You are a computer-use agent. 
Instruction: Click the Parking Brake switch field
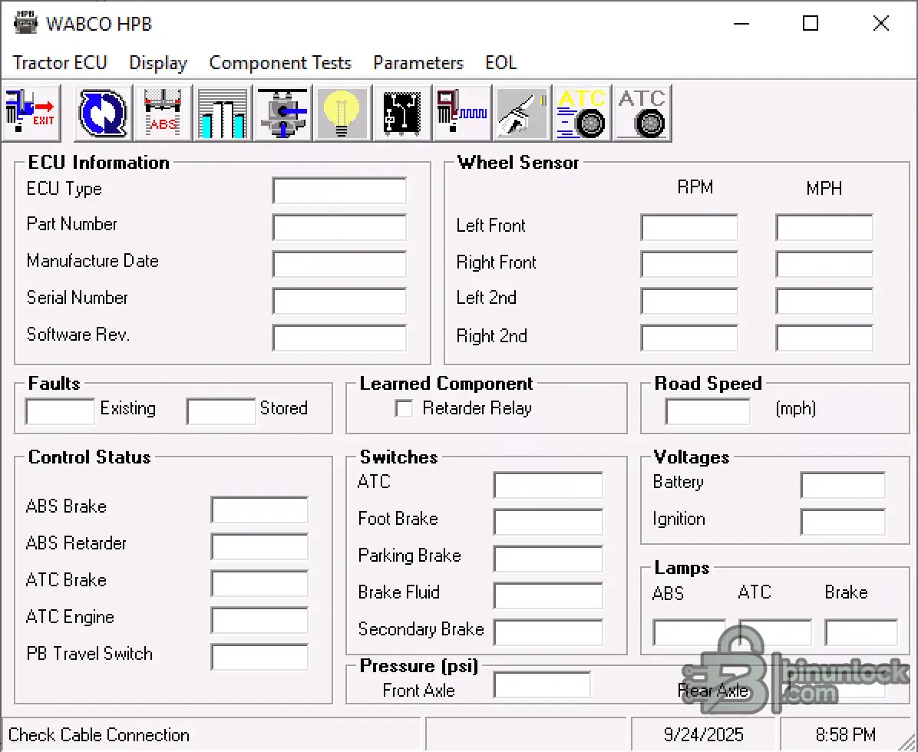pyautogui.click(x=548, y=559)
